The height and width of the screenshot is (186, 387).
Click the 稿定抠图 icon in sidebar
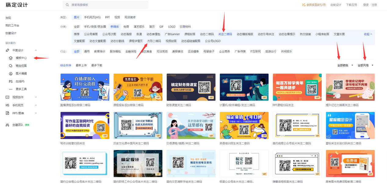(11, 66)
